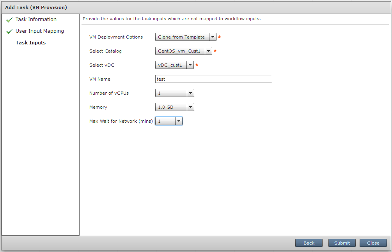Open the VM Deployment Options dropdown
The height and width of the screenshot is (252, 392).
[213, 37]
